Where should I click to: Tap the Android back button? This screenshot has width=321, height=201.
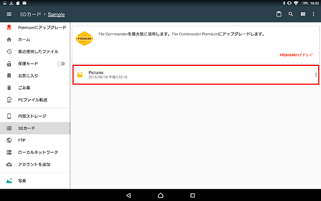click(x=128, y=195)
